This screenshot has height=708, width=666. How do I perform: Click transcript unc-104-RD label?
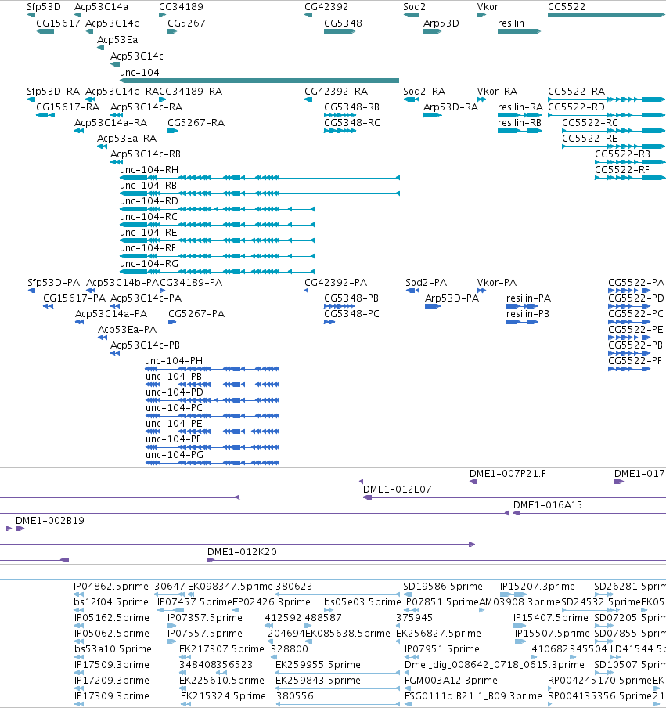pos(149,201)
